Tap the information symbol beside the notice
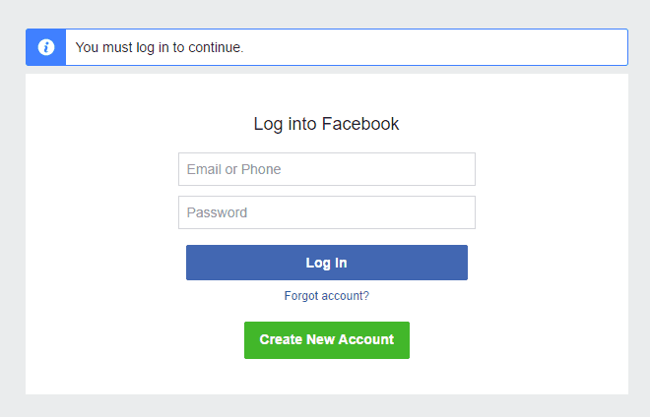650x417 pixels. 45,47
